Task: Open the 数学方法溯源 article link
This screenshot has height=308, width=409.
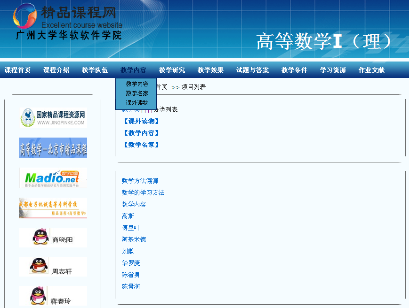Action: (140, 181)
